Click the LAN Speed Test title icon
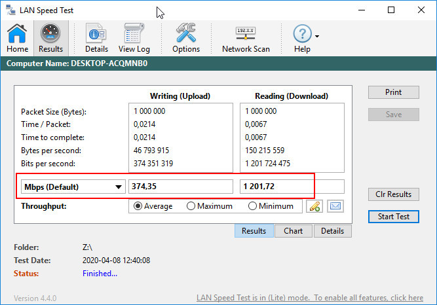The height and width of the screenshot is (305, 437). point(11,10)
